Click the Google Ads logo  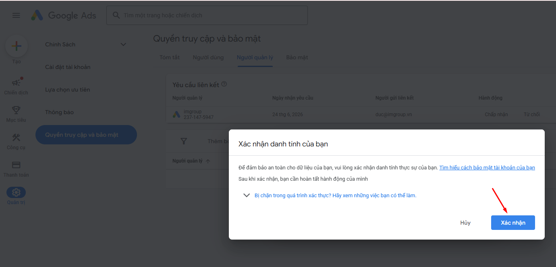64,15
